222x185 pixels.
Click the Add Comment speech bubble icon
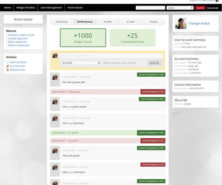(x=8, y=62)
